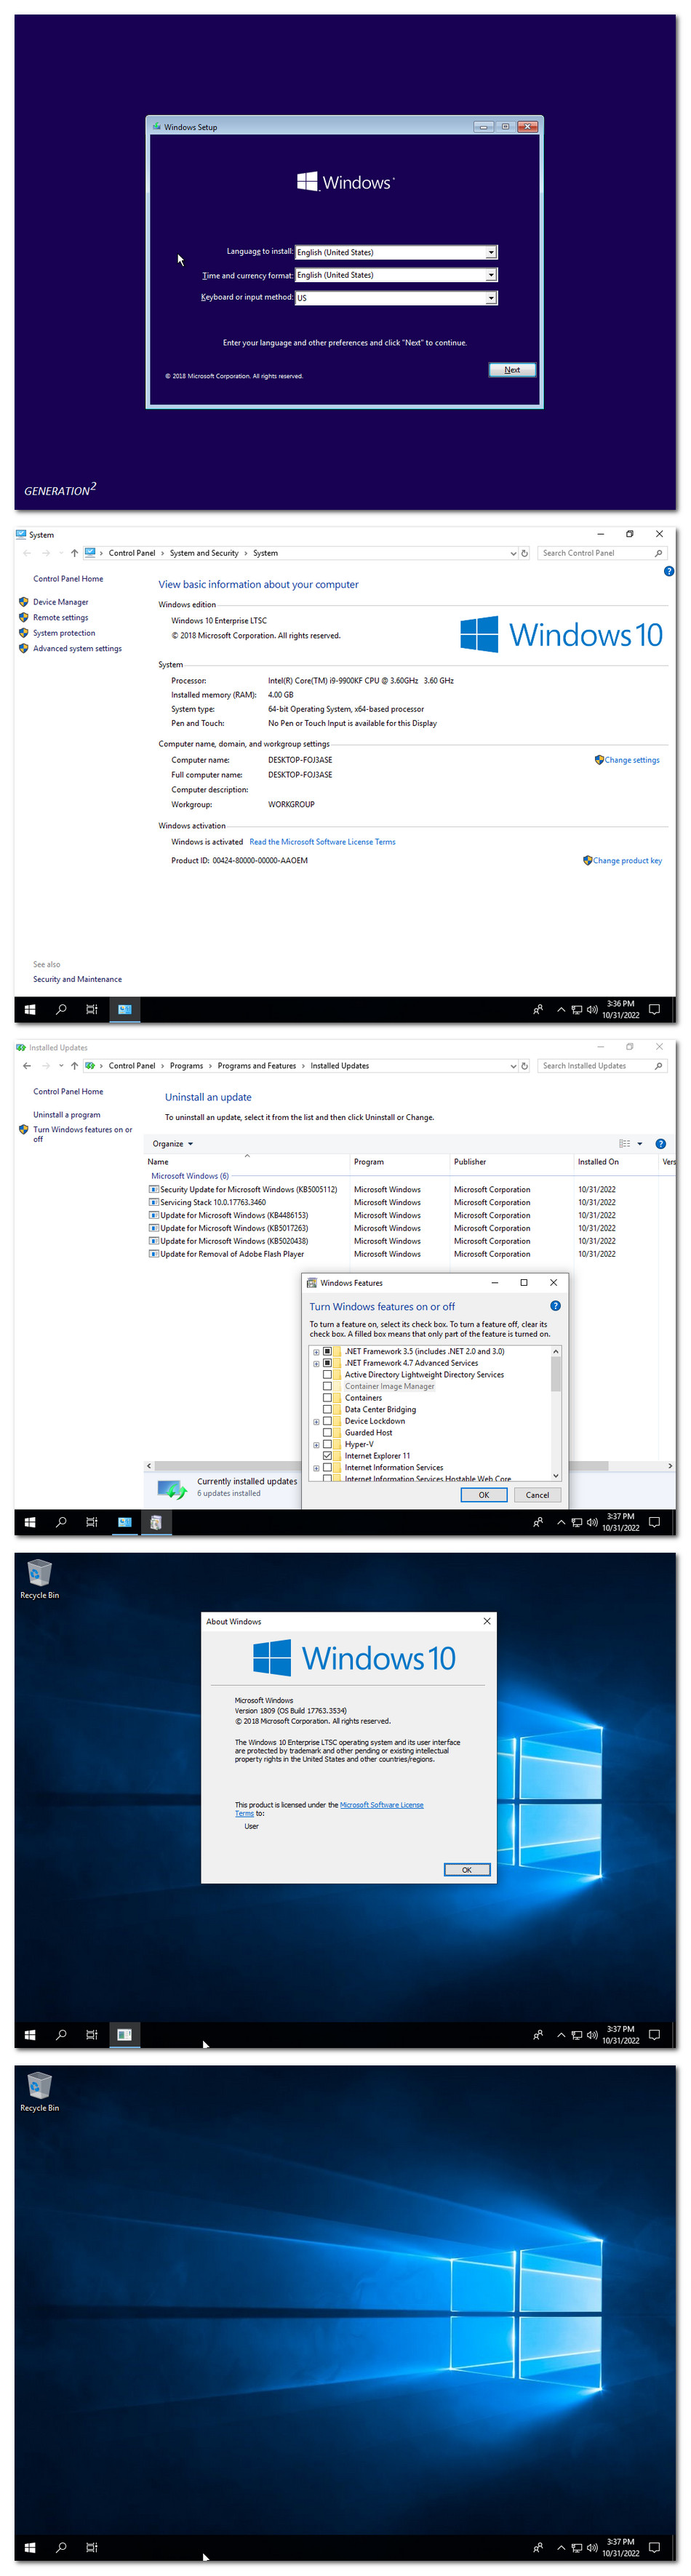Click OK in the Windows Features dialog
691x2576 pixels.
coord(484,1495)
